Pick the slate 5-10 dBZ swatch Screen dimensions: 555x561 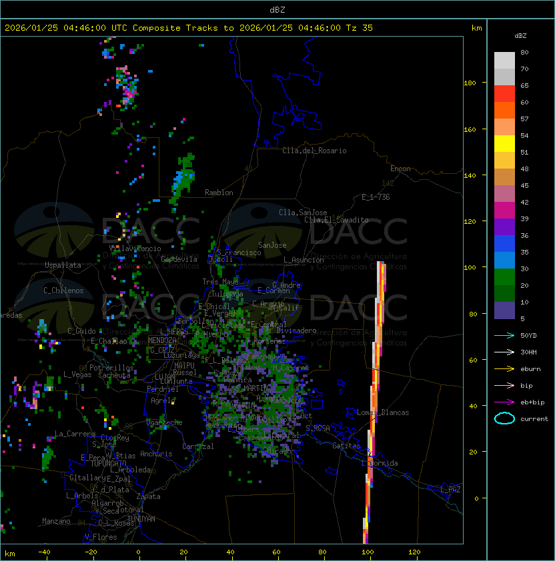pyautogui.click(x=504, y=310)
